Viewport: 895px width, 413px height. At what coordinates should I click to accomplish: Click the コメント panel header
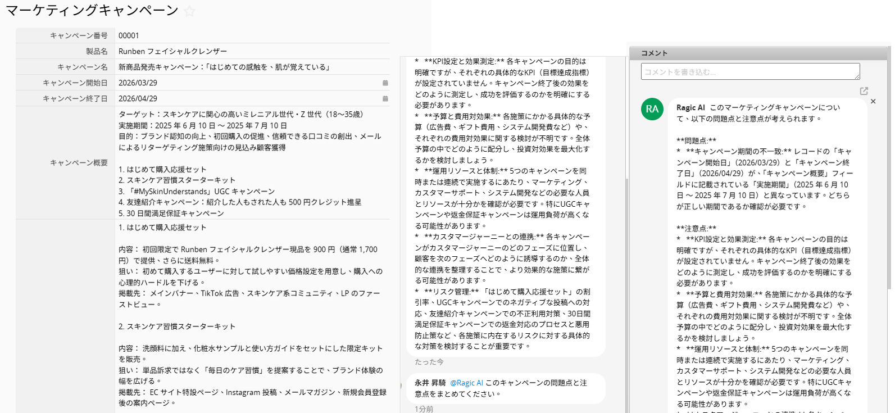pos(655,53)
